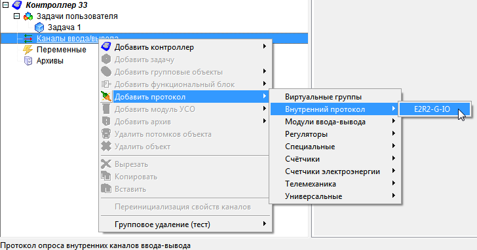The height and width of the screenshot is (250, 477).
Task: Select the Архивы tree item
Action: pyautogui.click(x=50, y=61)
